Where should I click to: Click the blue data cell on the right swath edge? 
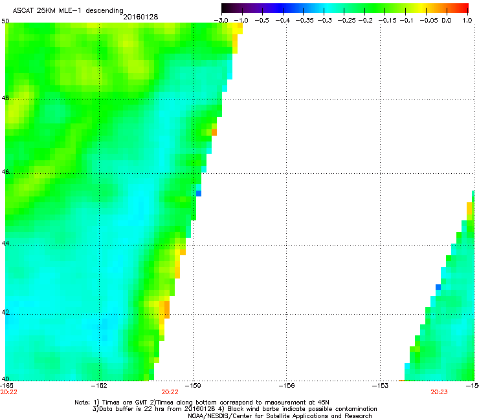pyautogui.click(x=438, y=287)
